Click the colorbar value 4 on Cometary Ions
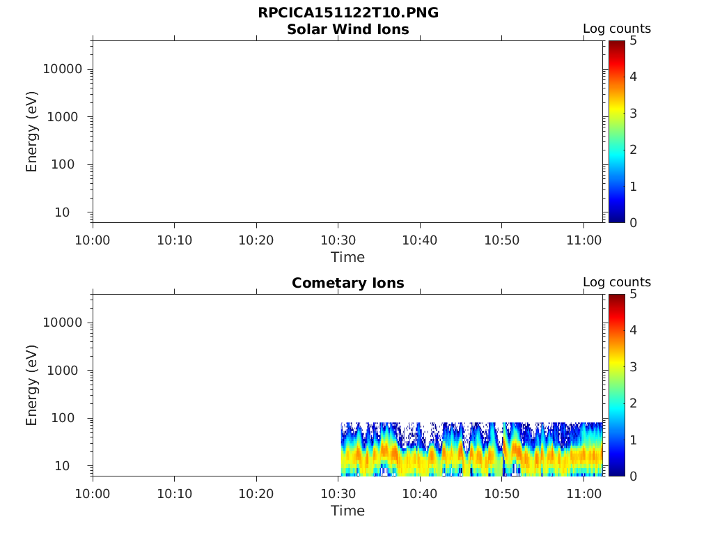The width and height of the screenshot is (713, 535). pos(633,331)
